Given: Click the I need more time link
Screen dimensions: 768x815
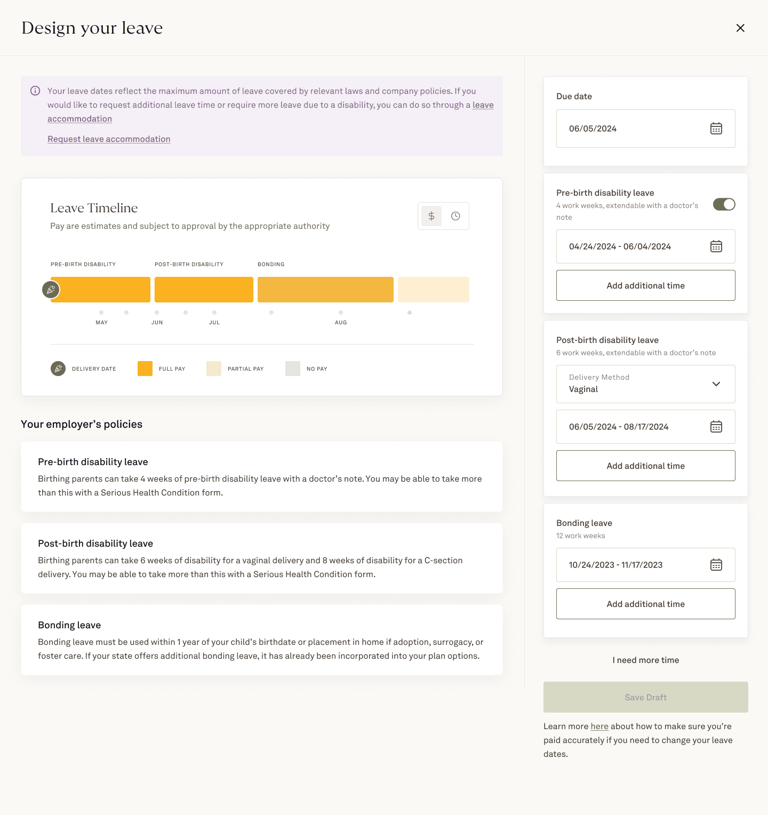Looking at the screenshot, I should point(645,660).
